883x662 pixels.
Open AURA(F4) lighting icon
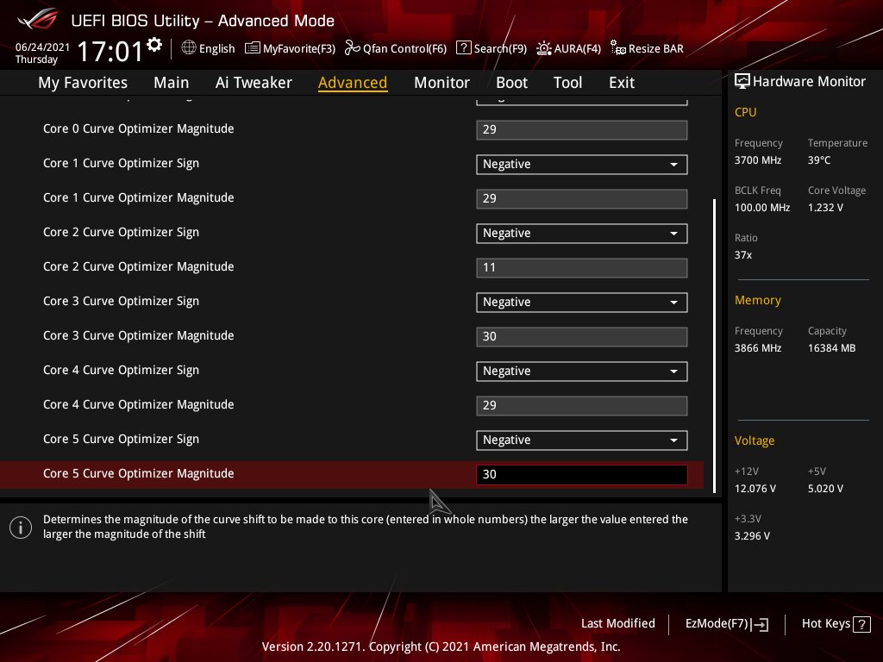point(543,48)
